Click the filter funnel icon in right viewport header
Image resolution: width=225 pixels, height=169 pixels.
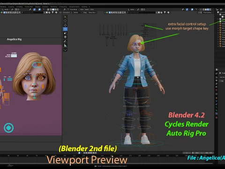(x=165, y=13)
